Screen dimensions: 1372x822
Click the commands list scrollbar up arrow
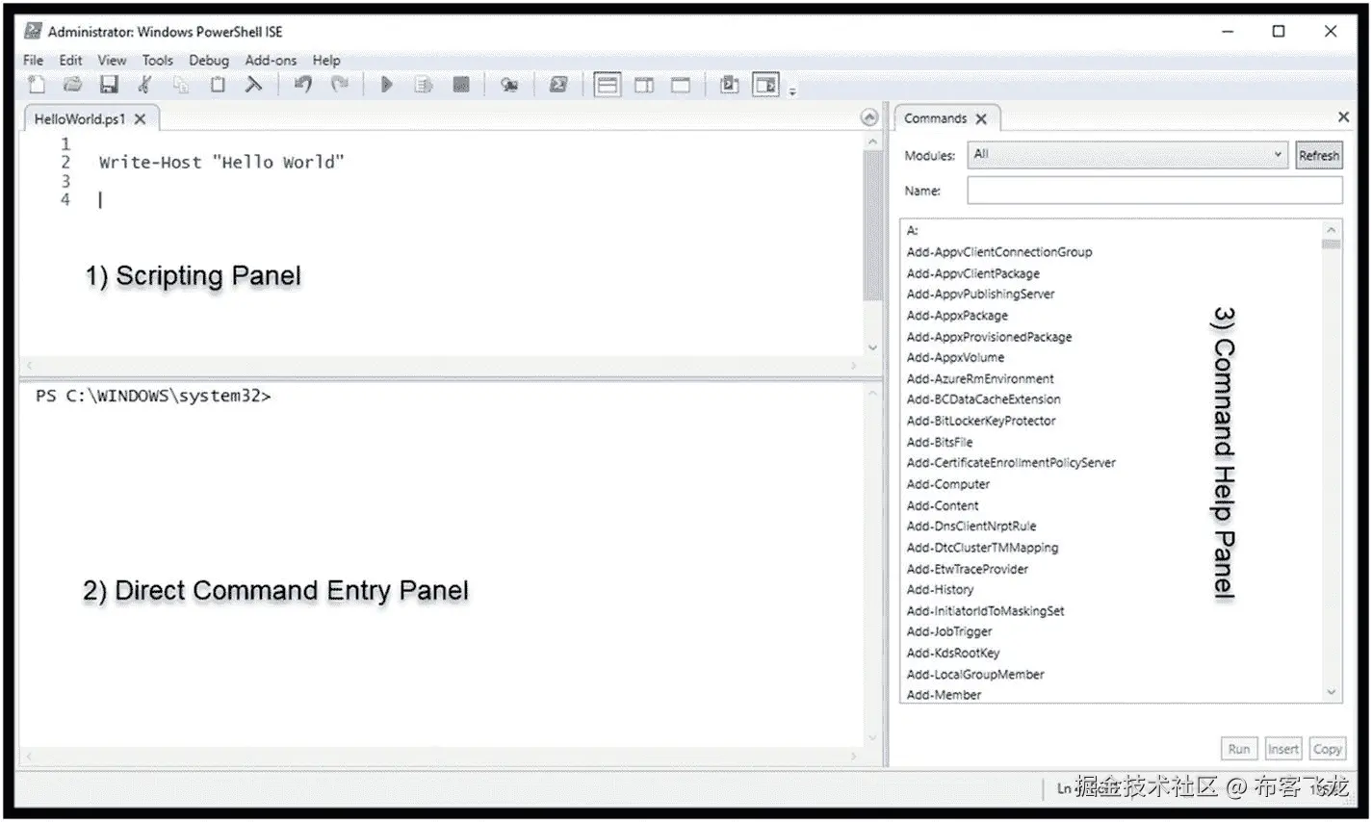click(1332, 230)
